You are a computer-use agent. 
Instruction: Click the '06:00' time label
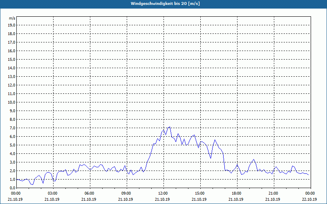coord(90,193)
